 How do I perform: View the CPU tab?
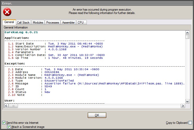pyautogui.click(x=81, y=23)
